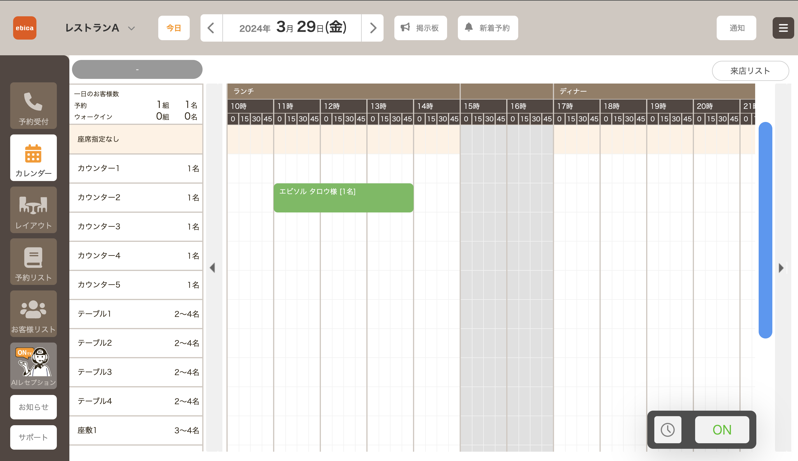Image resolution: width=798 pixels, height=461 pixels.
Task: Open the 掲示板 bulletin board
Action: tap(420, 28)
